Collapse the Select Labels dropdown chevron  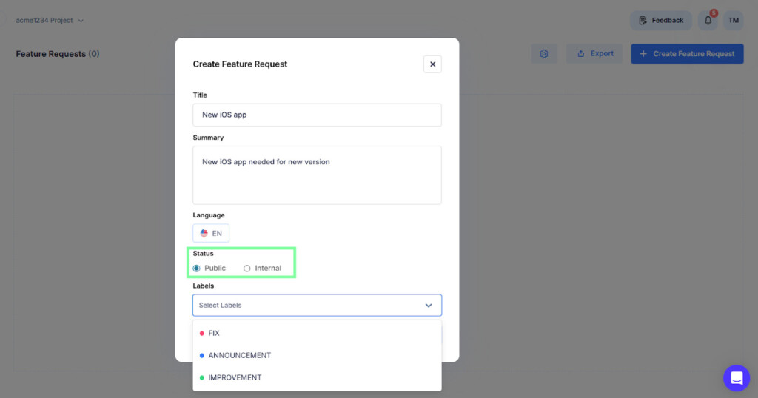coord(429,306)
